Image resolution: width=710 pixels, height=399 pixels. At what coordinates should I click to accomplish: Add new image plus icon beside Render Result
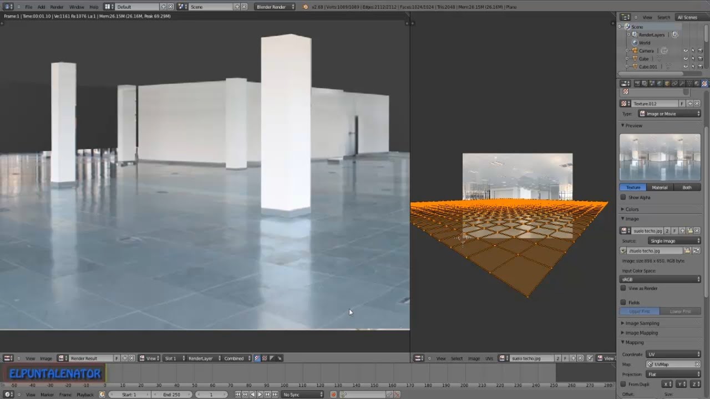click(x=124, y=359)
